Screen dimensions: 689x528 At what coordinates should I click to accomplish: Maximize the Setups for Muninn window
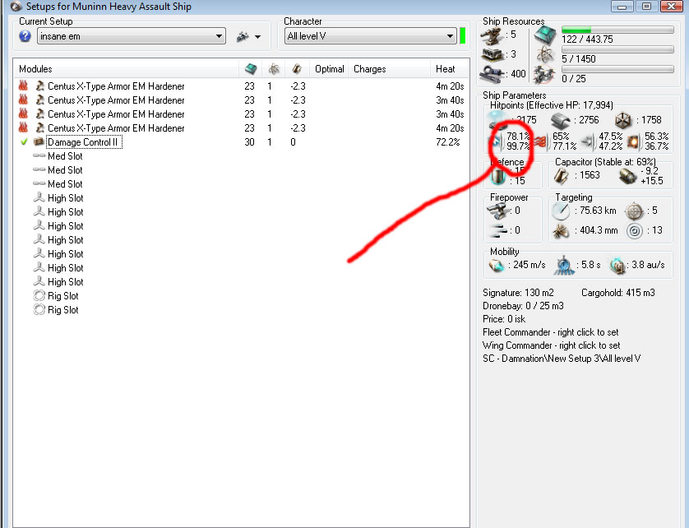(x=646, y=6)
